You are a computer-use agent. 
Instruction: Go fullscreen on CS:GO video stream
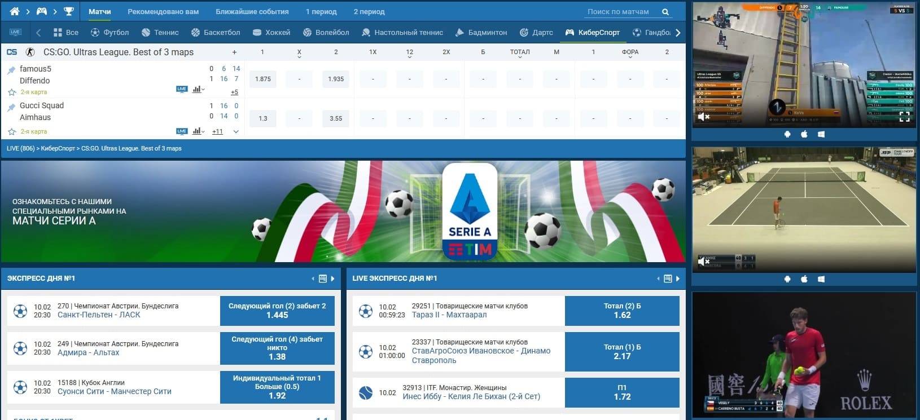(x=904, y=117)
